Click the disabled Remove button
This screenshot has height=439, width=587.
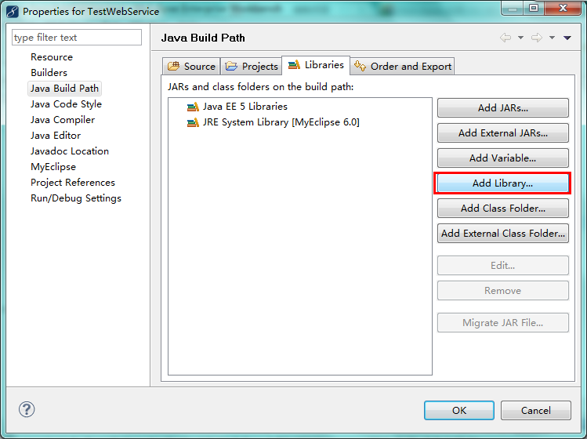tap(503, 291)
